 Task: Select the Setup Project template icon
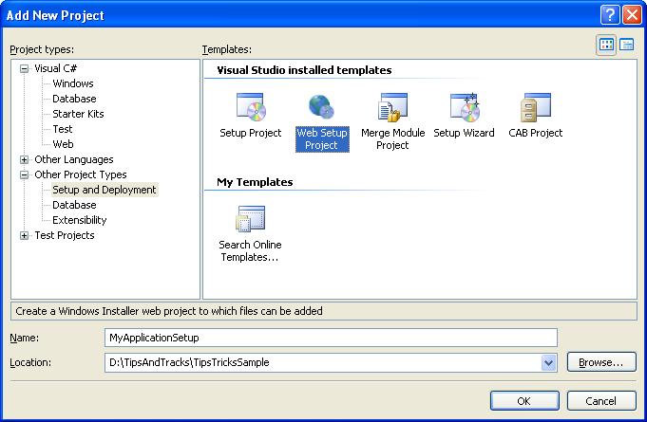pyautogui.click(x=251, y=107)
